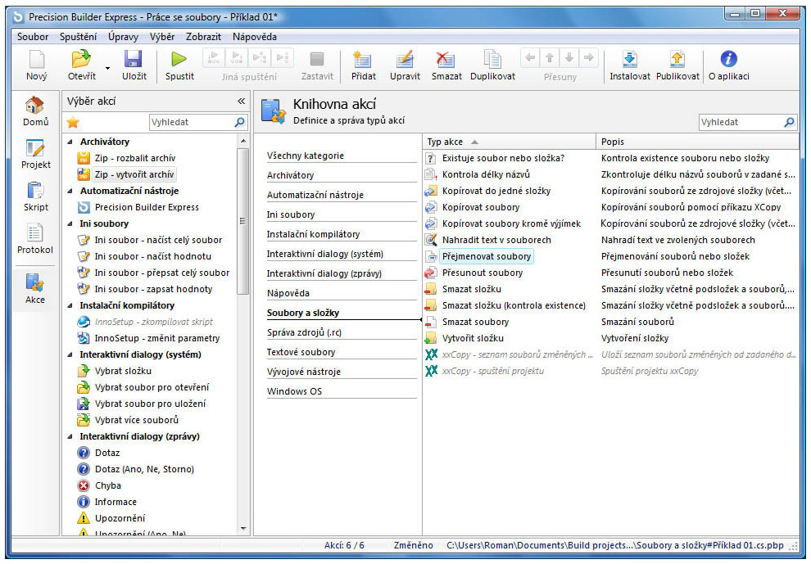Viewport: 811px width, 564px height.
Task: Open the Úpravy menu
Action: pyautogui.click(x=123, y=37)
